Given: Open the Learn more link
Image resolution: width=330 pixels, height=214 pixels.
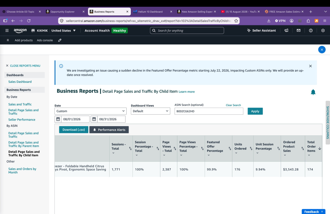Looking at the screenshot, I should point(187,92).
